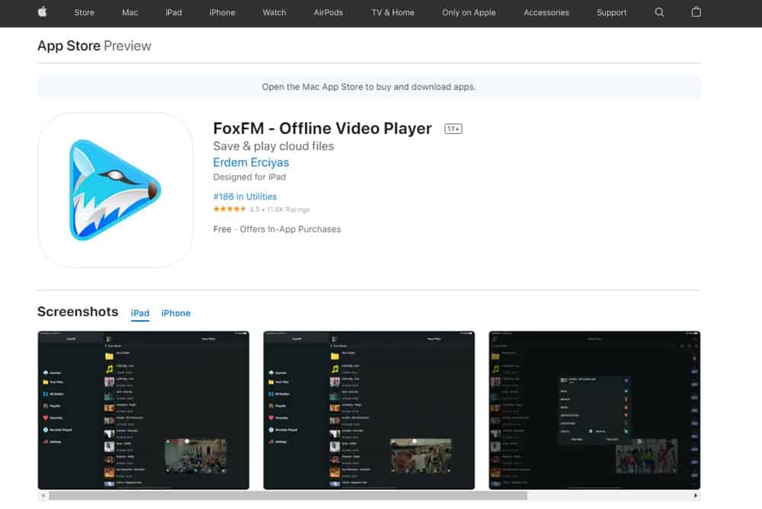Open developer link Erdem Erciyas
762x509 pixels.
tap(251, 162)
